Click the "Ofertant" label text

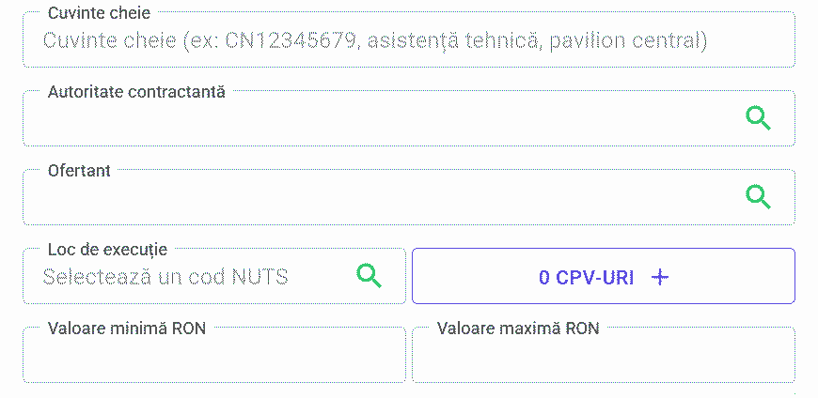[x=79, y=171]
